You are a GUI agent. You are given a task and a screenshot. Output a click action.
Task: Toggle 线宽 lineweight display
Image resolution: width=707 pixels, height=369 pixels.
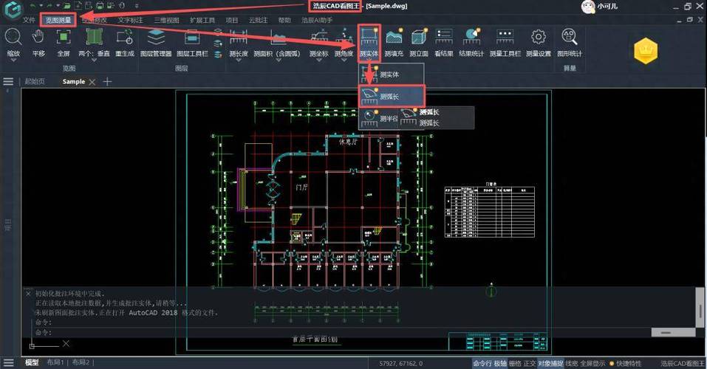point(571,363)
